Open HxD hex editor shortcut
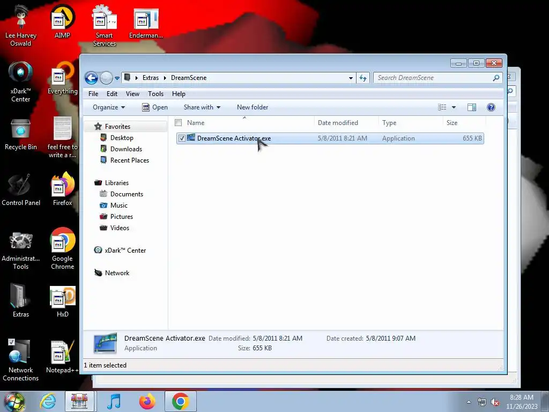549x412 pixels. (62, 301)
